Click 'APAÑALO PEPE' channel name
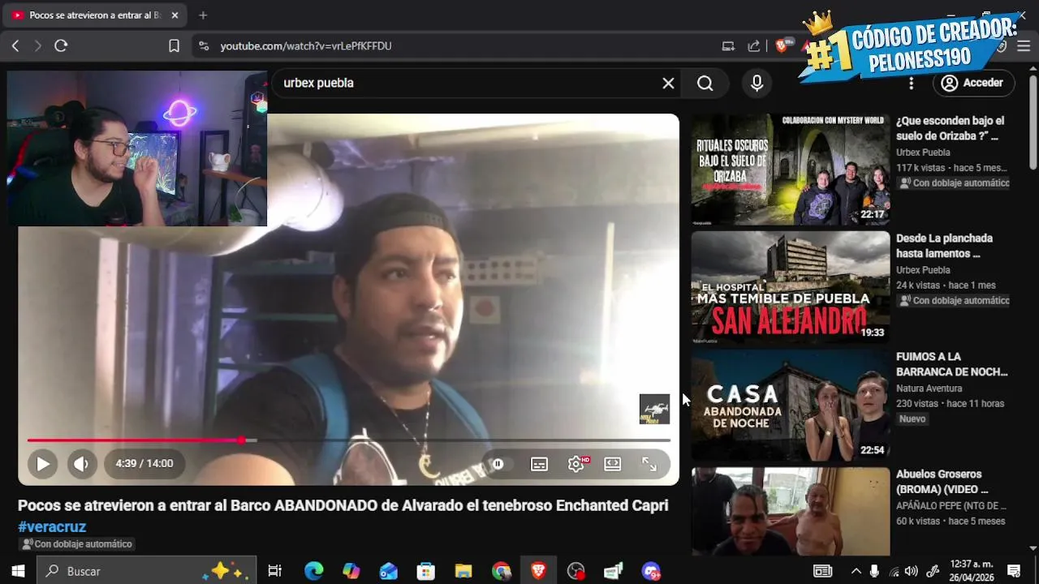Image resolution: width=1039 pixels, height=584 pixels. coord(951,506)
